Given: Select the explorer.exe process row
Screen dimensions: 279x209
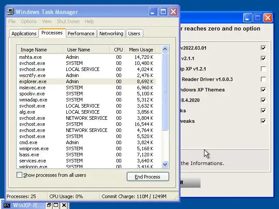Looking at the screenshot, I should (87, 81).
